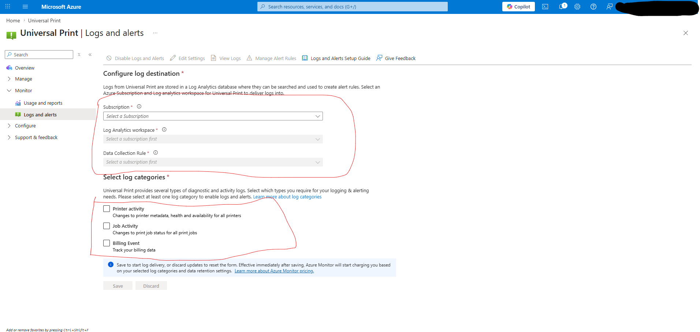Show info tooltip for Log Analytics workspace
Screen dimensions: 700x332
pos(164,130)
